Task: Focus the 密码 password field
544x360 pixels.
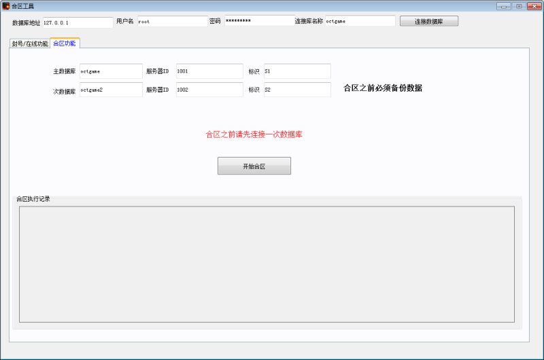Action: 258,21
